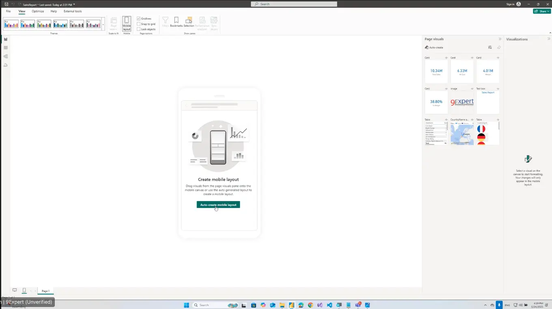The height and width of the screenshot is (309, 552).
Task: Click the Performance analyzer icon
Action: click(x=202, y=24)
